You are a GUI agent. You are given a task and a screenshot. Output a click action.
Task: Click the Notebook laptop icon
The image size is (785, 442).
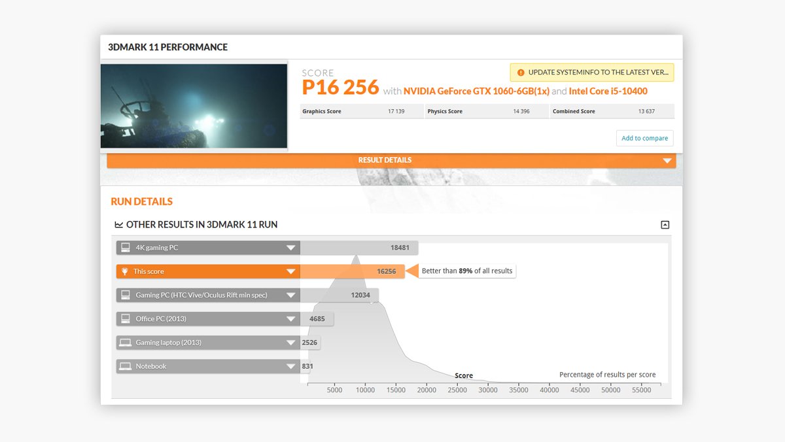(x=126, y=366)
